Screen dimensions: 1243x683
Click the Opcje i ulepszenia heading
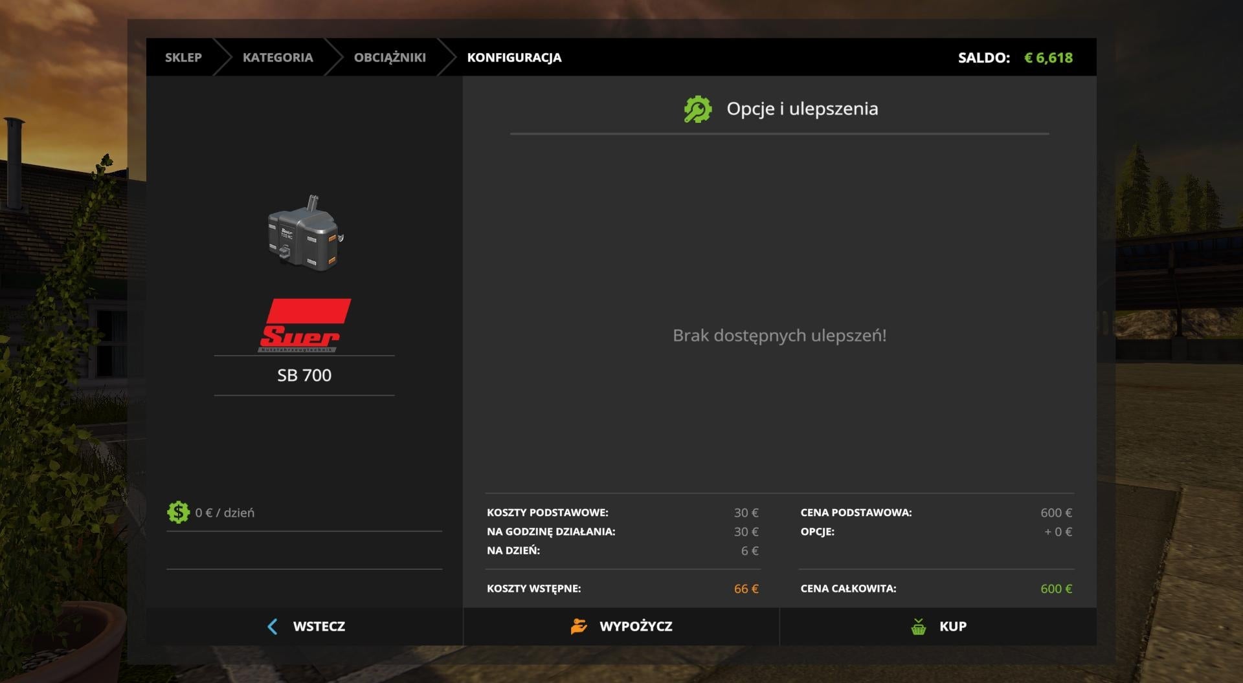tap(802, 109)
